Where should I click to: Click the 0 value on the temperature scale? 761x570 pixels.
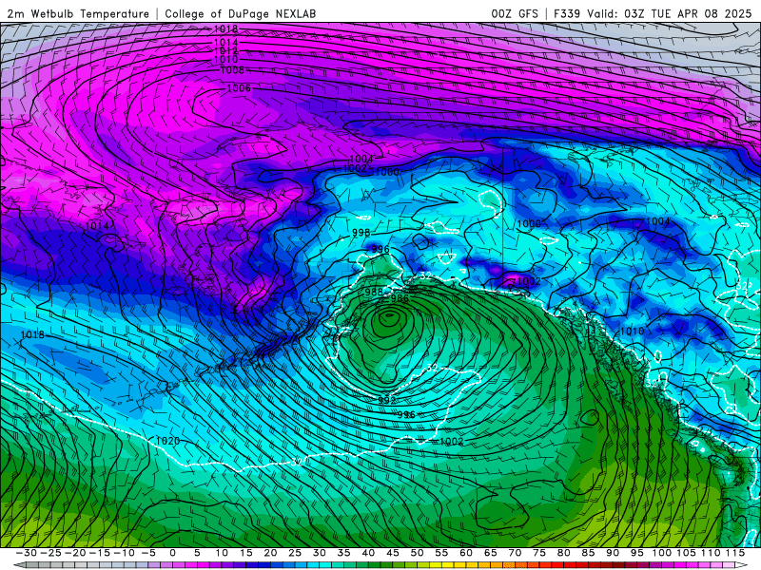[172, 553]
